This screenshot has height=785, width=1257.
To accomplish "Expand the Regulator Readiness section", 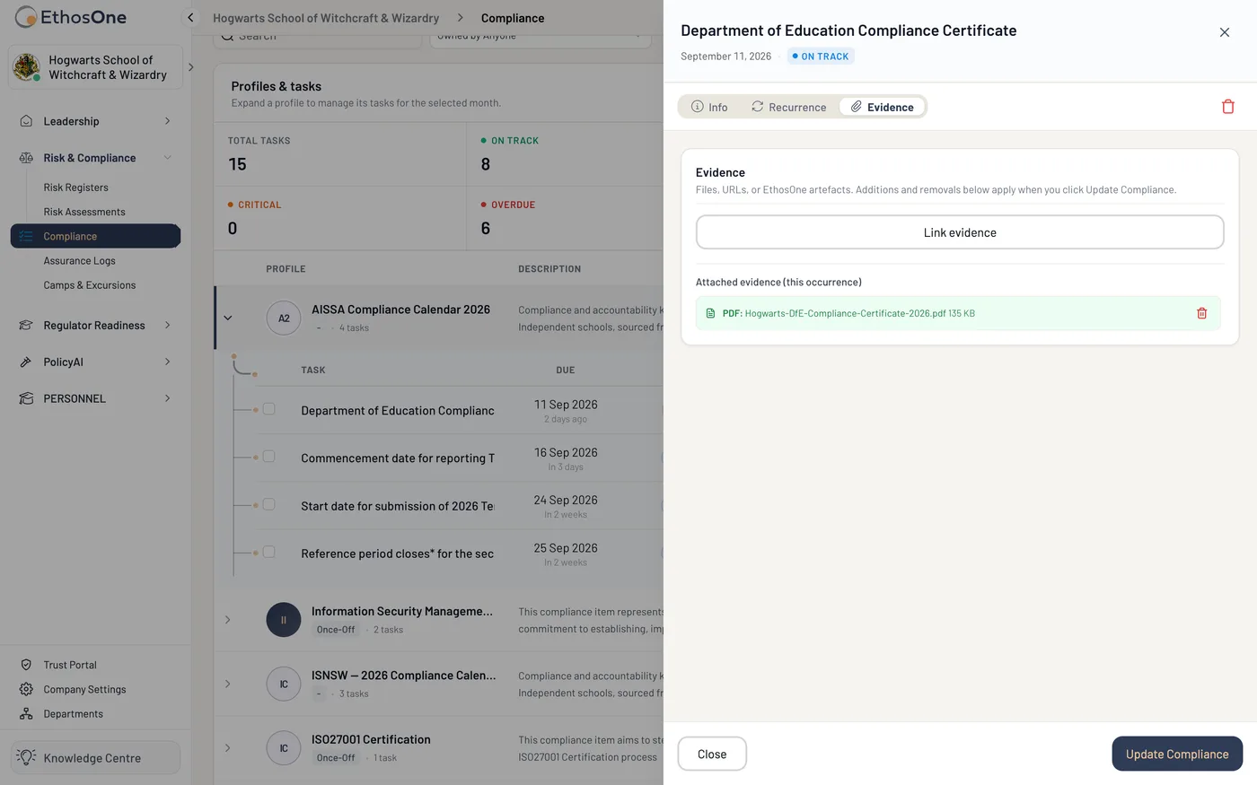I will 168,326.
